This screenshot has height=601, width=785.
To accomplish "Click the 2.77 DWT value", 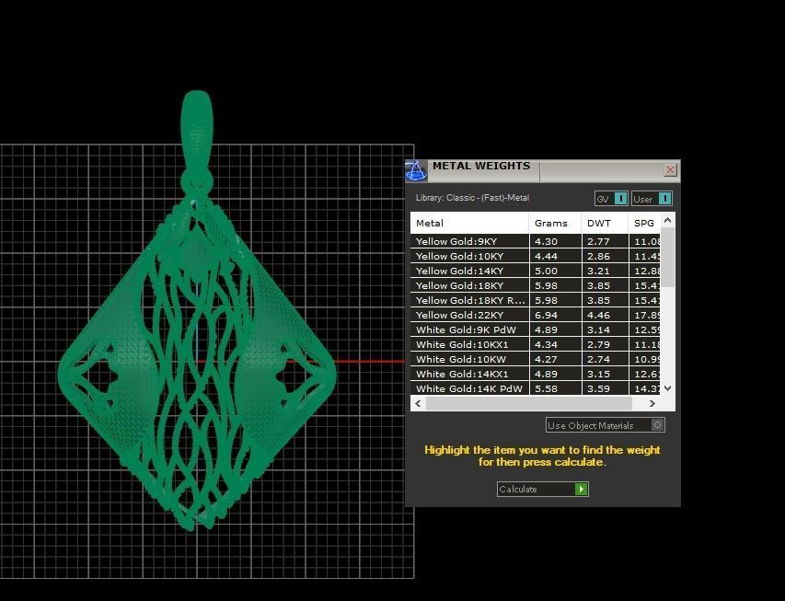I will tap(598, 241).
